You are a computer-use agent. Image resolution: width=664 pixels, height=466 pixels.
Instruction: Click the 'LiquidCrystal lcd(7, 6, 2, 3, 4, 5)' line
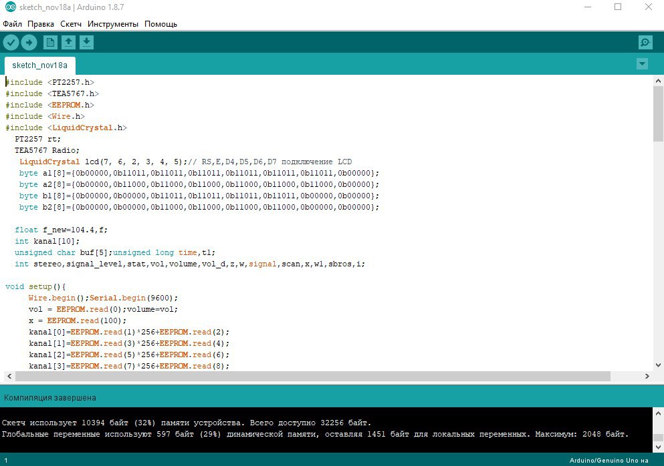(x=185, y=162)
